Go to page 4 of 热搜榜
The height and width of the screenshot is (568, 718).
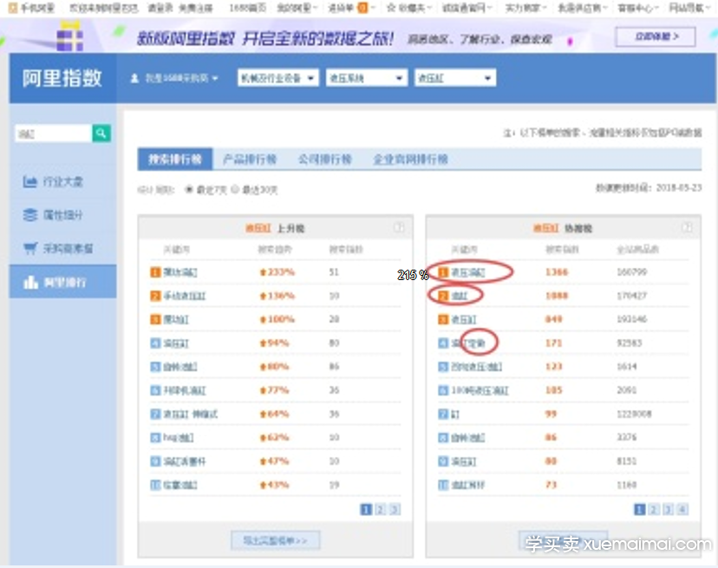click(x=682, y=509)
